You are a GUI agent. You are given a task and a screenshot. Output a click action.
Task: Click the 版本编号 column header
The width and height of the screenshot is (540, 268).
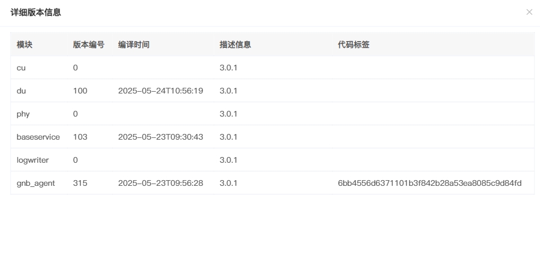[88, 44]
